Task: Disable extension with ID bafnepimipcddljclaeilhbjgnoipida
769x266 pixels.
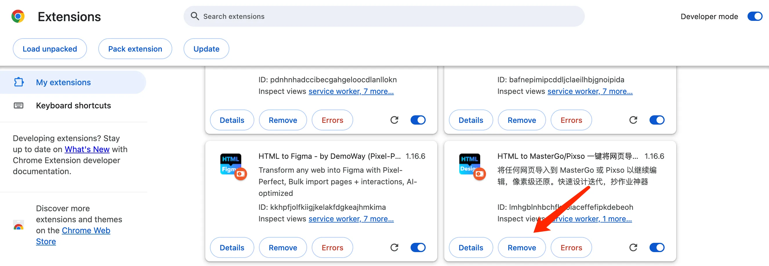Action: (657, 120)
